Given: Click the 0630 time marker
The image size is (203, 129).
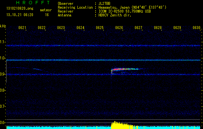Looking at the screenshot, I should (197, 28).
